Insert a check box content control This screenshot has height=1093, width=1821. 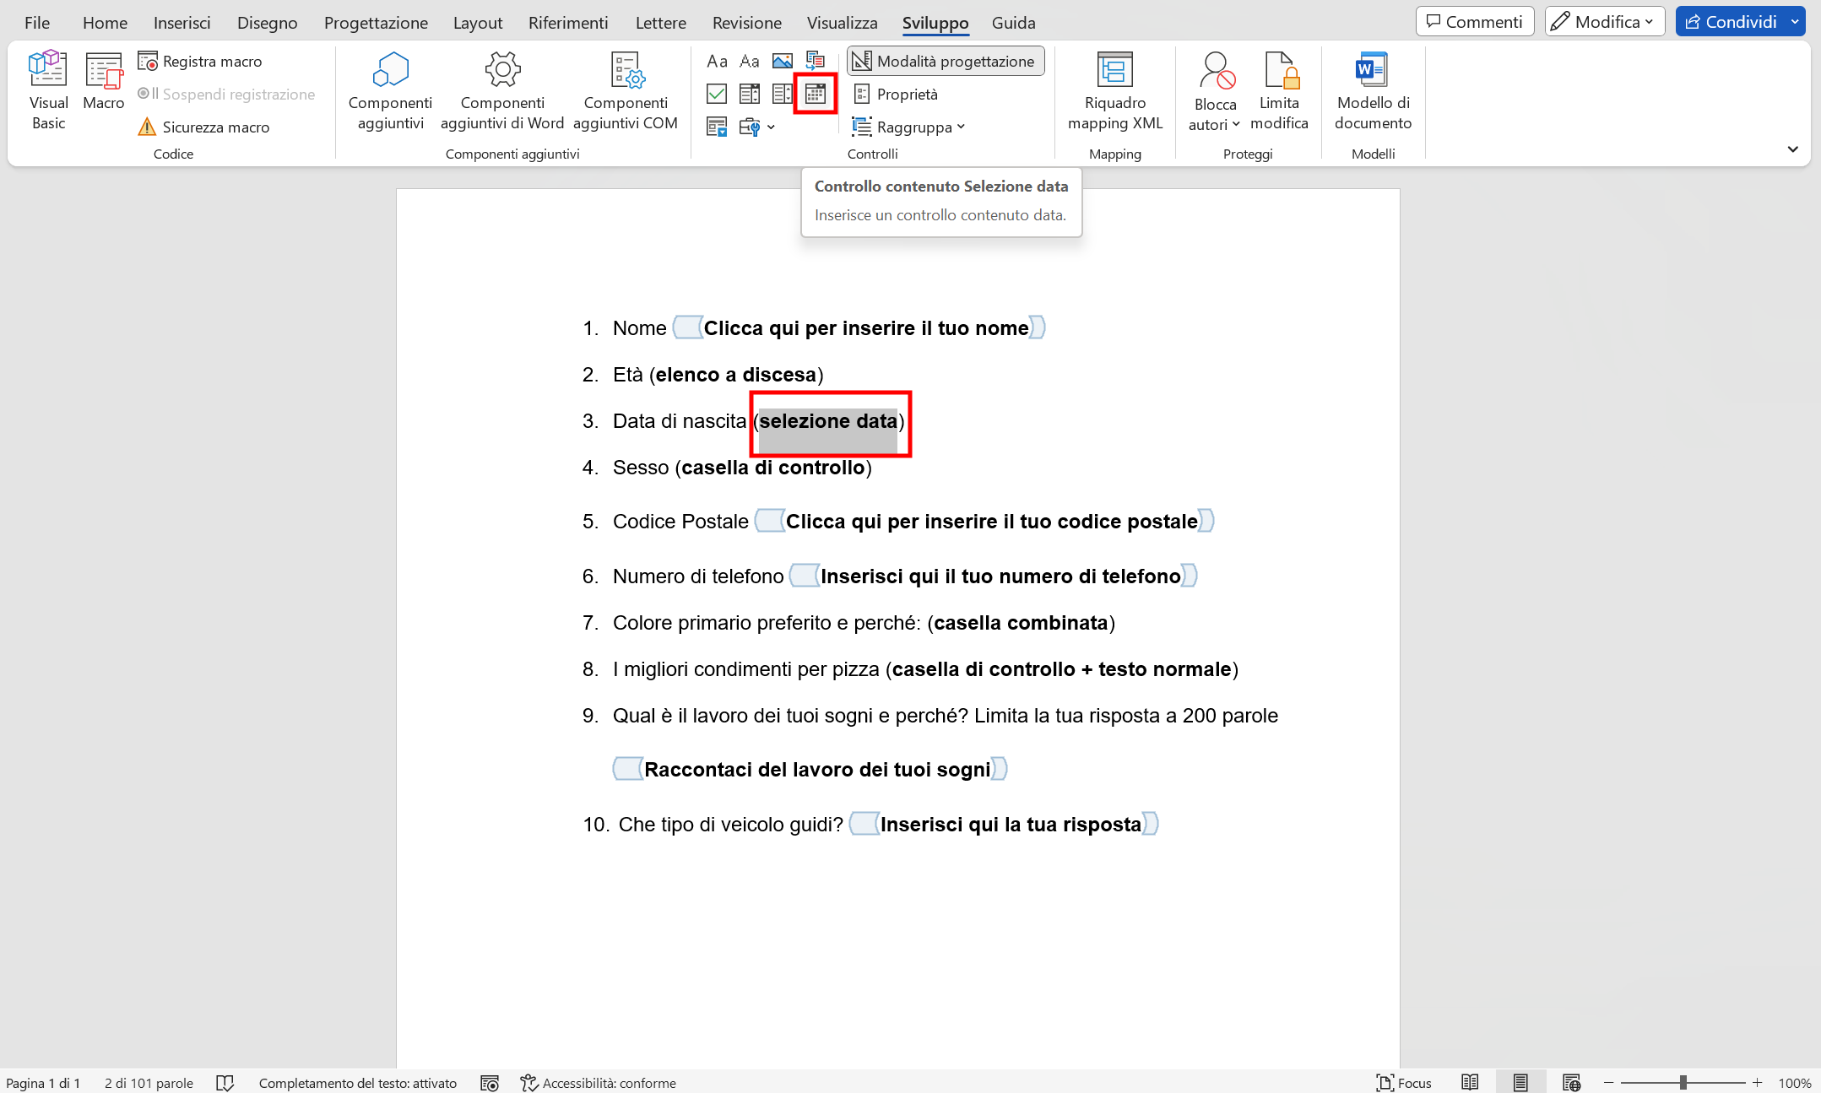[716, 94]
